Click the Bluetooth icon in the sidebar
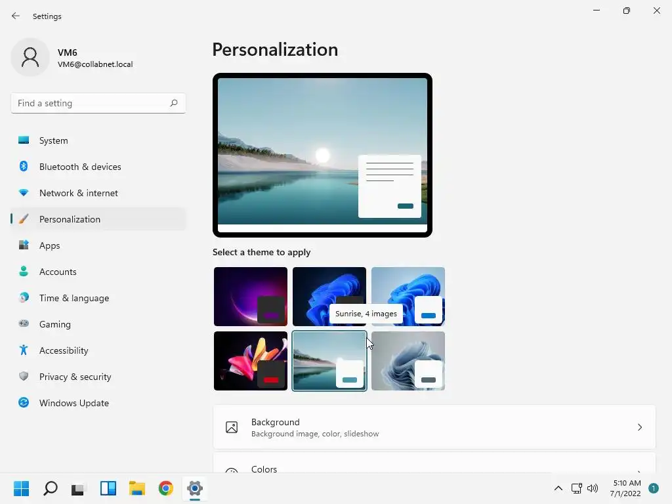672x504 pixels. 24,166
